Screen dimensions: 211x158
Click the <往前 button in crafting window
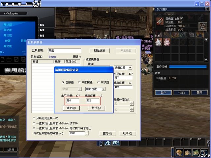(181, 92)
